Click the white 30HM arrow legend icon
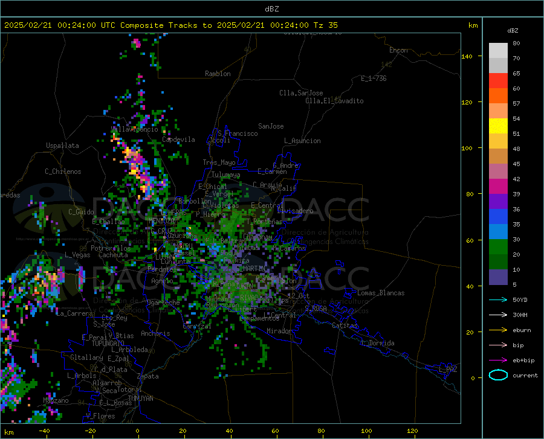The height and width of the screenshot is (439, 544). (x=498, y=315)
